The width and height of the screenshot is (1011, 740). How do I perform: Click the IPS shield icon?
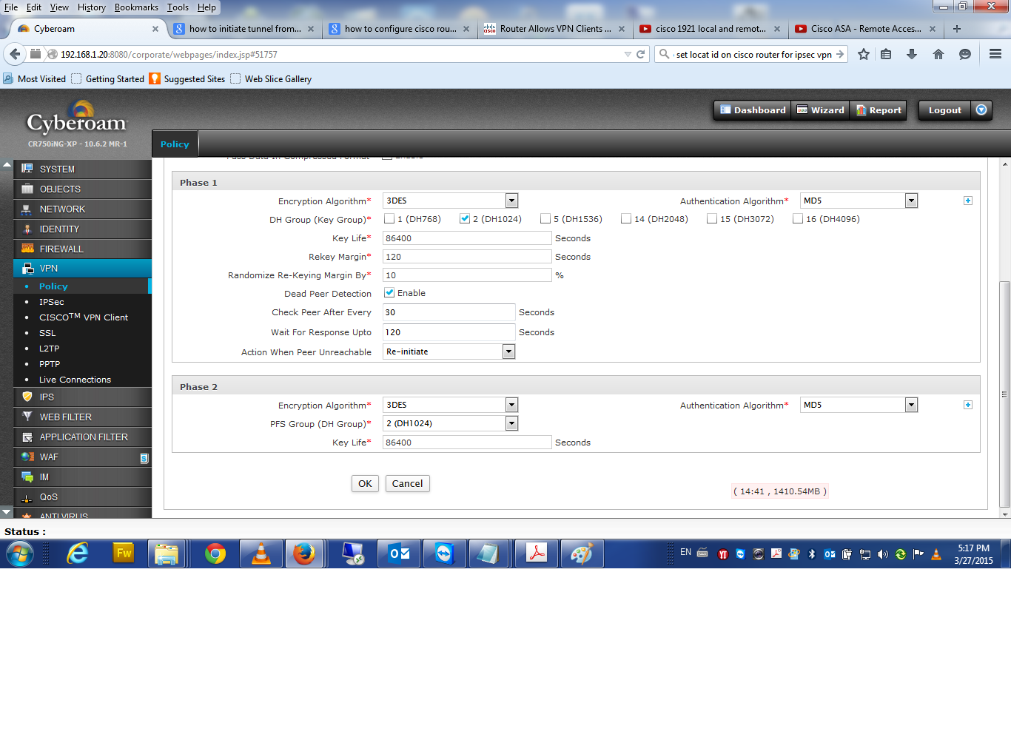(27, 397)
